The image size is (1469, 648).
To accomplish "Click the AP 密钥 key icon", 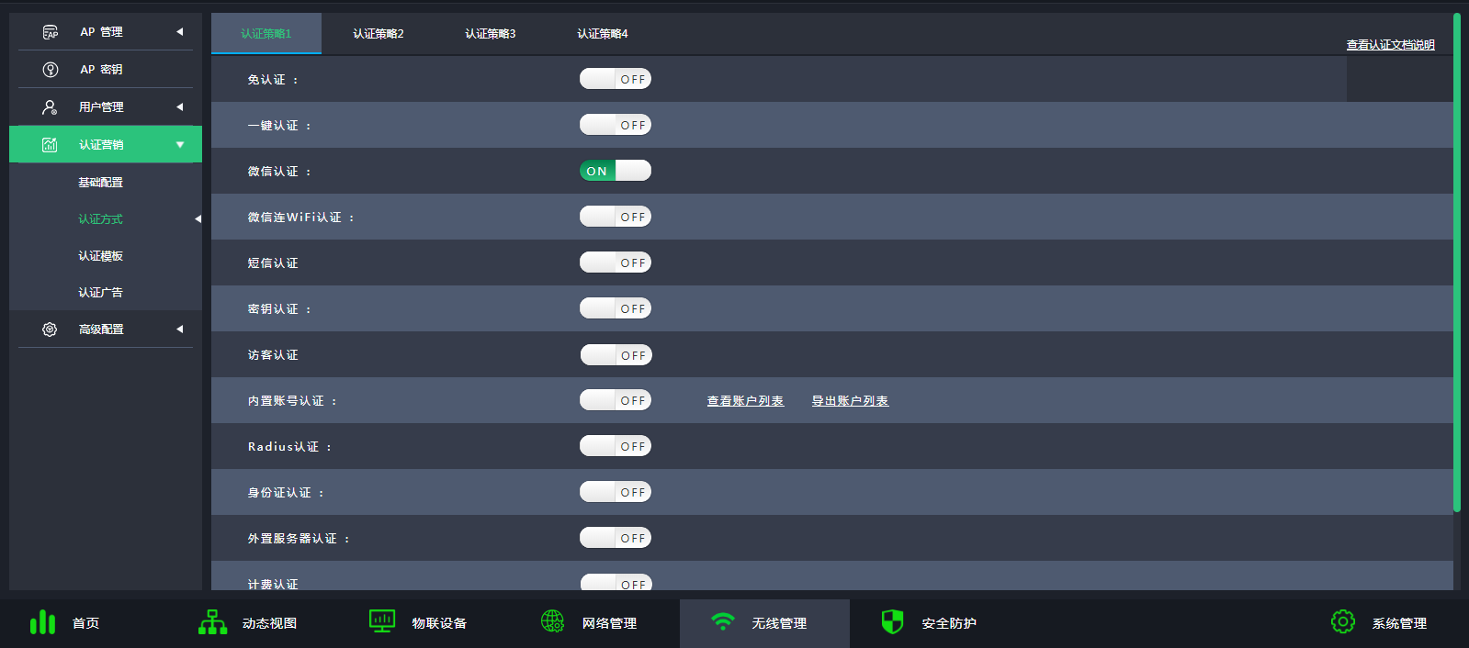I will 51,70.
